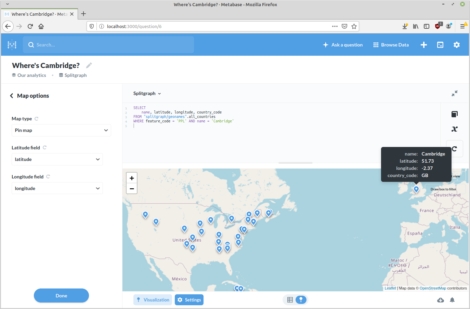Open the admin settings gear icon
Image resolution: width=470 pixels, height=309 pixels.
coord(457,45)
